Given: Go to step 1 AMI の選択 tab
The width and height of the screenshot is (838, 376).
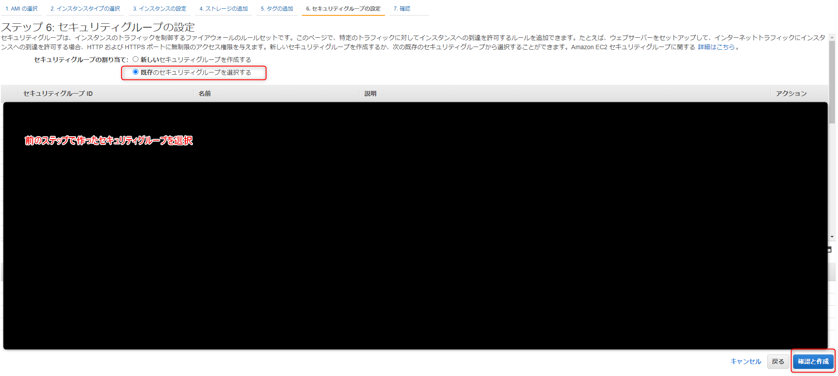Looking at the screenshot, I should pos(22,9).
